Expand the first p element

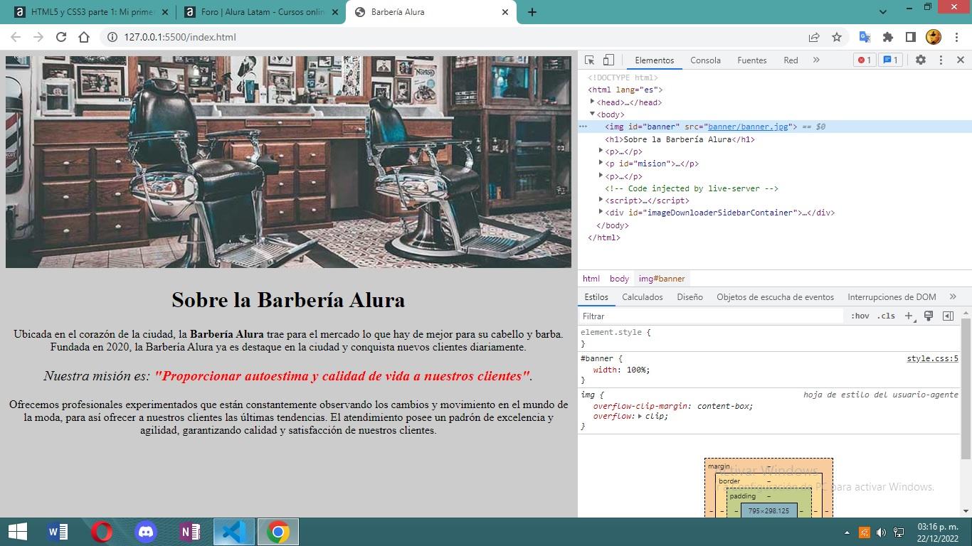click(x=601, y=151)
